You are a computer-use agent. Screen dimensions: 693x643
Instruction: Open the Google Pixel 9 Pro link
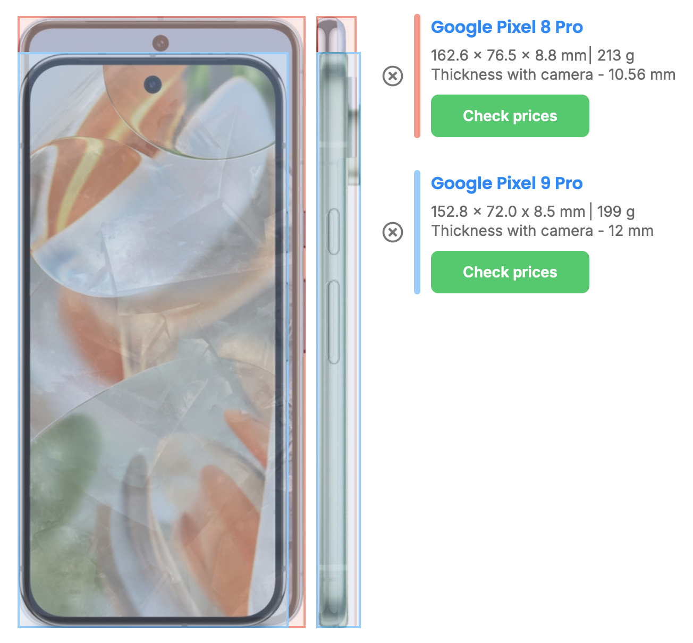pyautogui.click(x=506, y=183)
